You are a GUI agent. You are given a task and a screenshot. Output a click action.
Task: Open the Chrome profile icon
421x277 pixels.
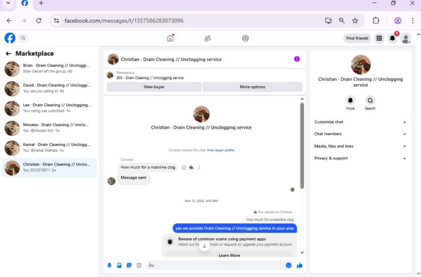point(398,20)
